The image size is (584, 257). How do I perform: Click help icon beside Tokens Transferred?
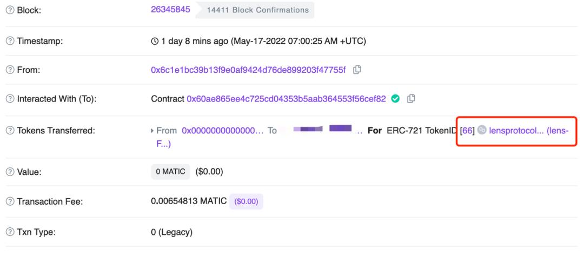point(10,131)
